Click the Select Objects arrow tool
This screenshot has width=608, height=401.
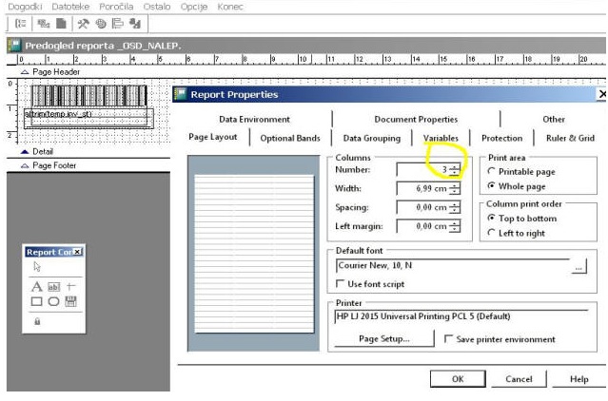click(37, 267)
